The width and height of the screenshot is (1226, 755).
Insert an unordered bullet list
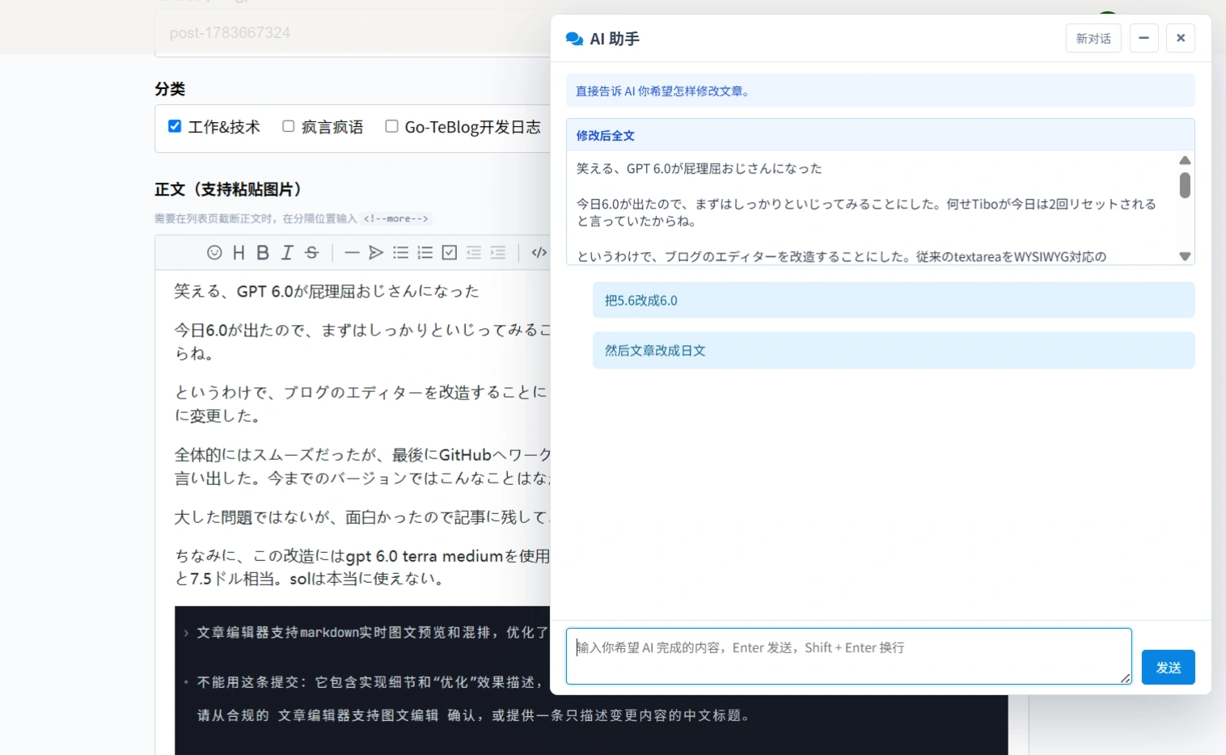click(400, 252)
